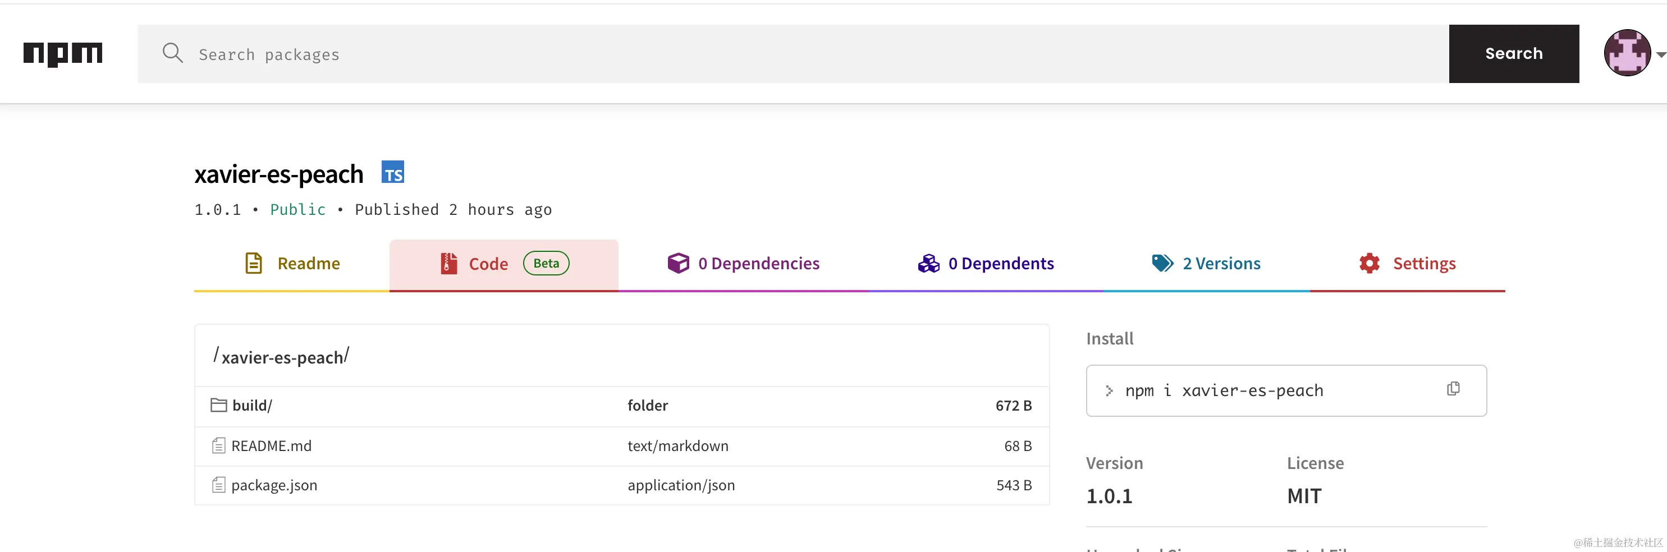Viewport: 1667px width, 552px height.
Task: Click the 1.0.1 value under Version
Action: pyautogui.click(x=1109, y=496)
